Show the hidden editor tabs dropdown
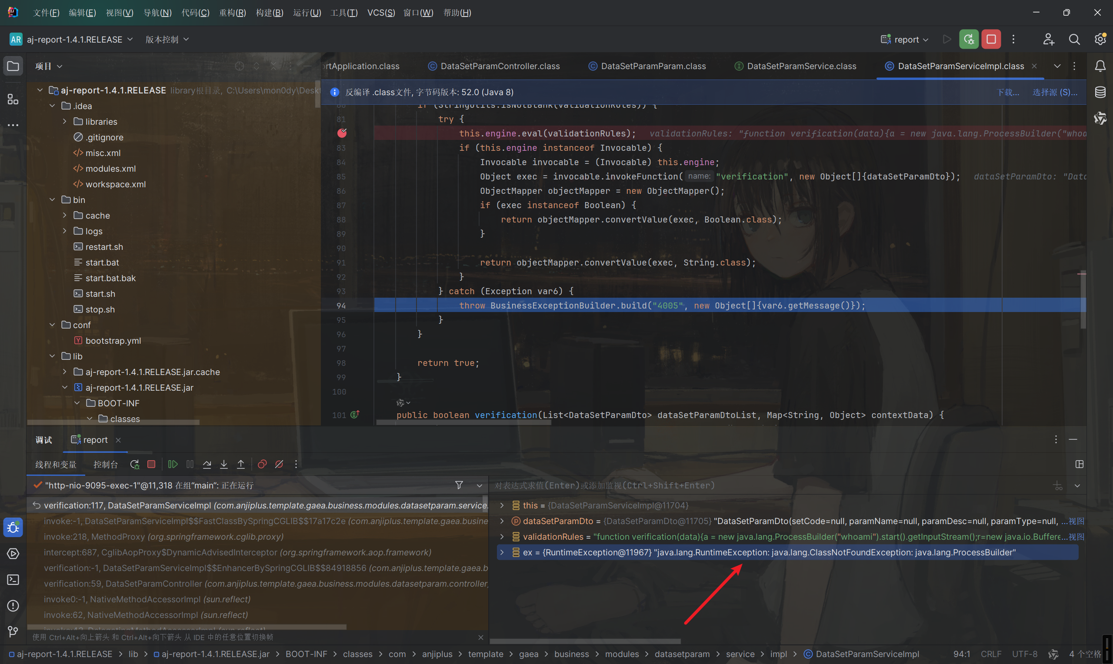1113x664 pixels. coord(1057,66)
